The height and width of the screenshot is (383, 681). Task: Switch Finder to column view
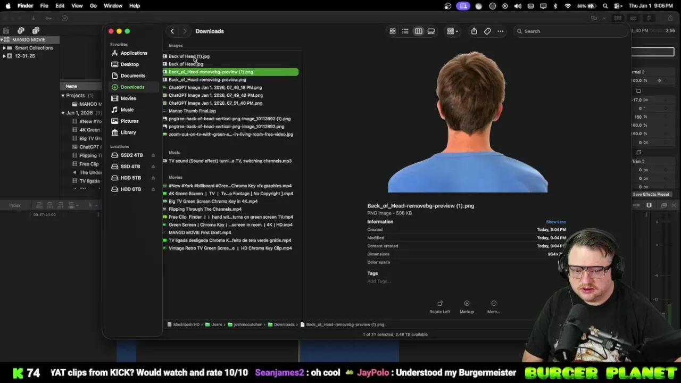click(x=418, y=31)
